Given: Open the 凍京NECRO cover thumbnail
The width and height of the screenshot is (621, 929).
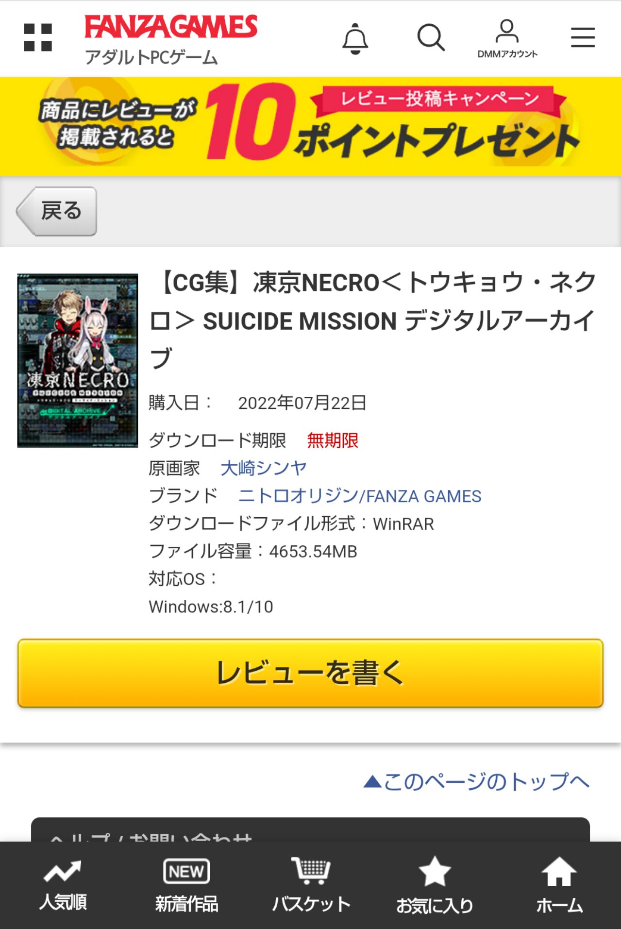Looking at the screenshot, I should pos(78,360).
